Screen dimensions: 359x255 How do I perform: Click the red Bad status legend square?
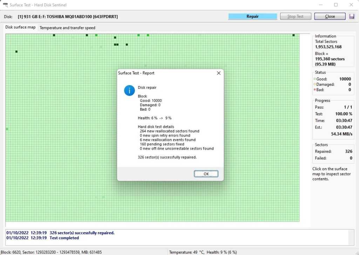(314, 90)
